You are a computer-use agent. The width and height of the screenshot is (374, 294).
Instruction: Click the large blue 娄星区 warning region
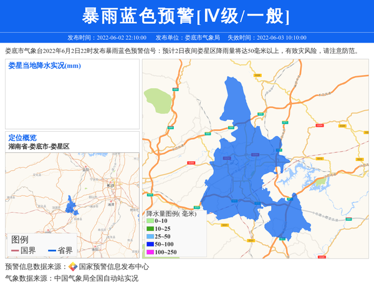249,162
